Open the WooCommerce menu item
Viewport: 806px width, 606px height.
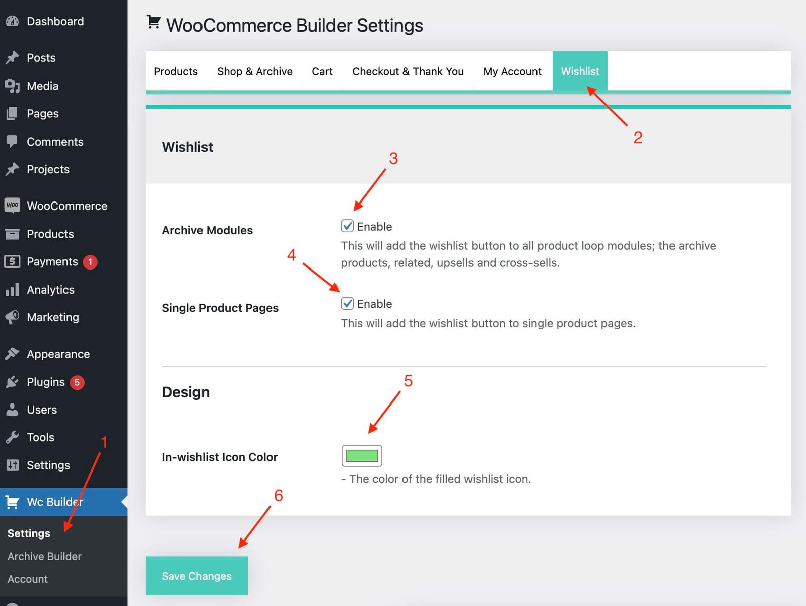click(x=67, y=206)
